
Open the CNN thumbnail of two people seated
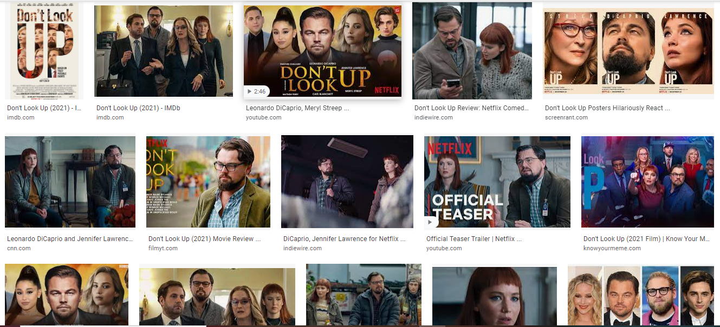(x=70, y=182)
